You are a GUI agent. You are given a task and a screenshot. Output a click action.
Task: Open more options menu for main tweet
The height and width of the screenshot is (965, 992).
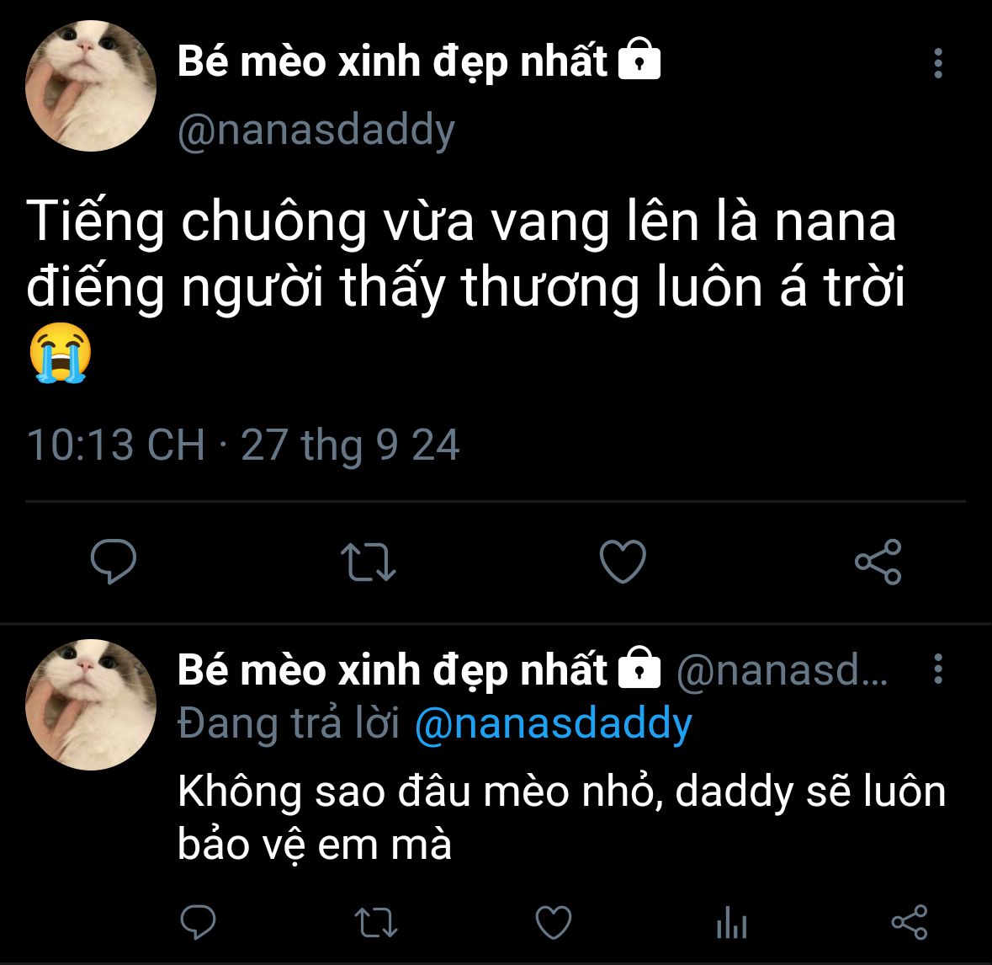pos(938,63)
